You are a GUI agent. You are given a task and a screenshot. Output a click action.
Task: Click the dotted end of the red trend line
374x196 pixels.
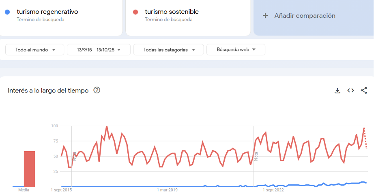click(366, 141)
